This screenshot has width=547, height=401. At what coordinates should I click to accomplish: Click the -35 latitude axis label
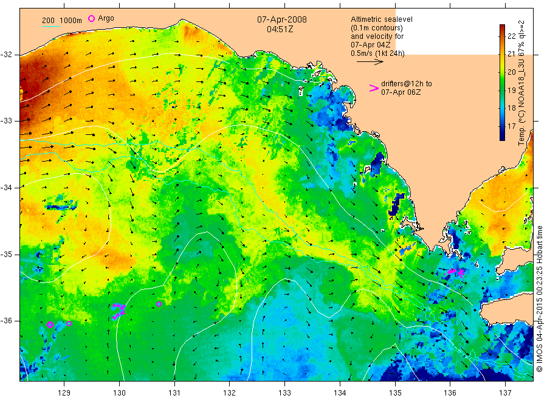6,254
